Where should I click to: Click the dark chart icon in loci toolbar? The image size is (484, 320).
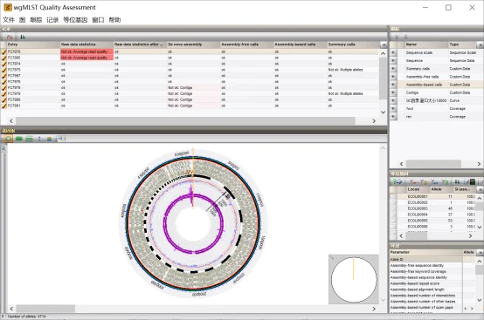[472, 181]
